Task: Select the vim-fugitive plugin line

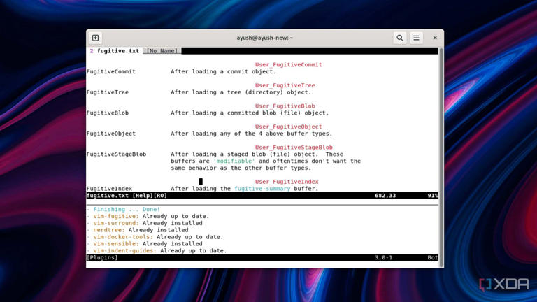Action: click(x=148, y=216)
